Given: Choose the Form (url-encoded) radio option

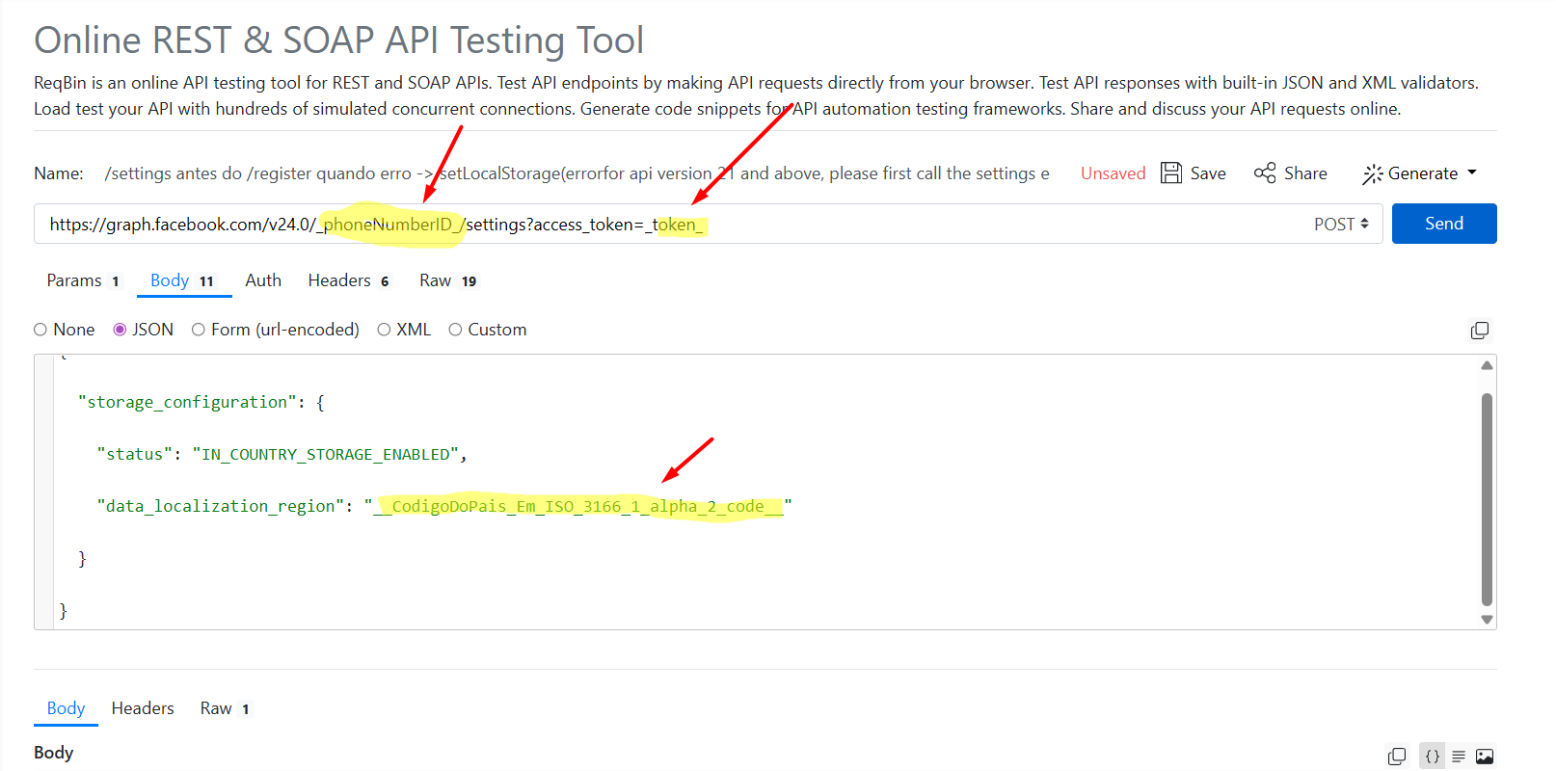Looking at the screenshot, I should (x=199, y=330).
